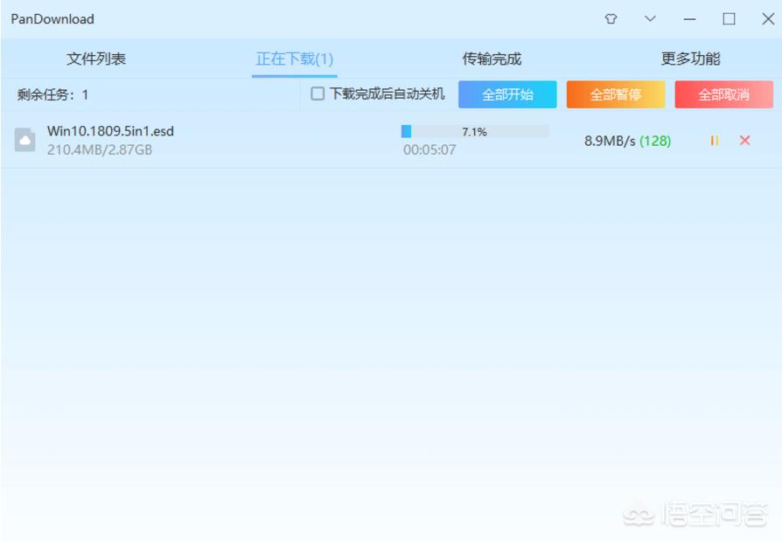Open the 传输完成 tab
Screen dimensions: 782x541
click(492, 59)
